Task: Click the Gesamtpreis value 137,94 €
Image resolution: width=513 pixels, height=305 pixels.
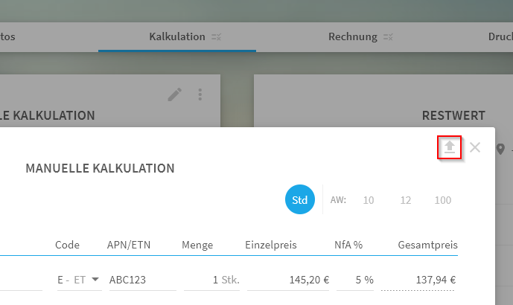Action: (436, 280)
